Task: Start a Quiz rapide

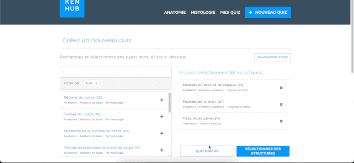Action: point(207,151)
